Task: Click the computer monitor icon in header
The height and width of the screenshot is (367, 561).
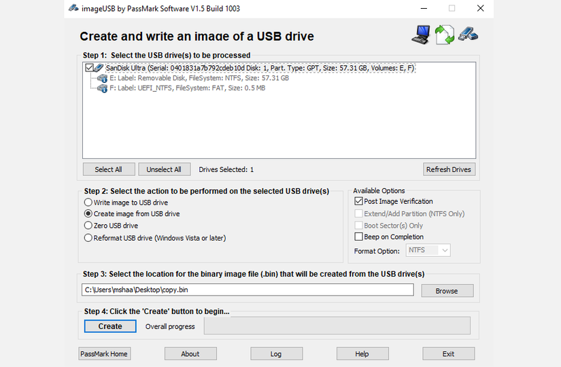Action: (x=421, y=35)
